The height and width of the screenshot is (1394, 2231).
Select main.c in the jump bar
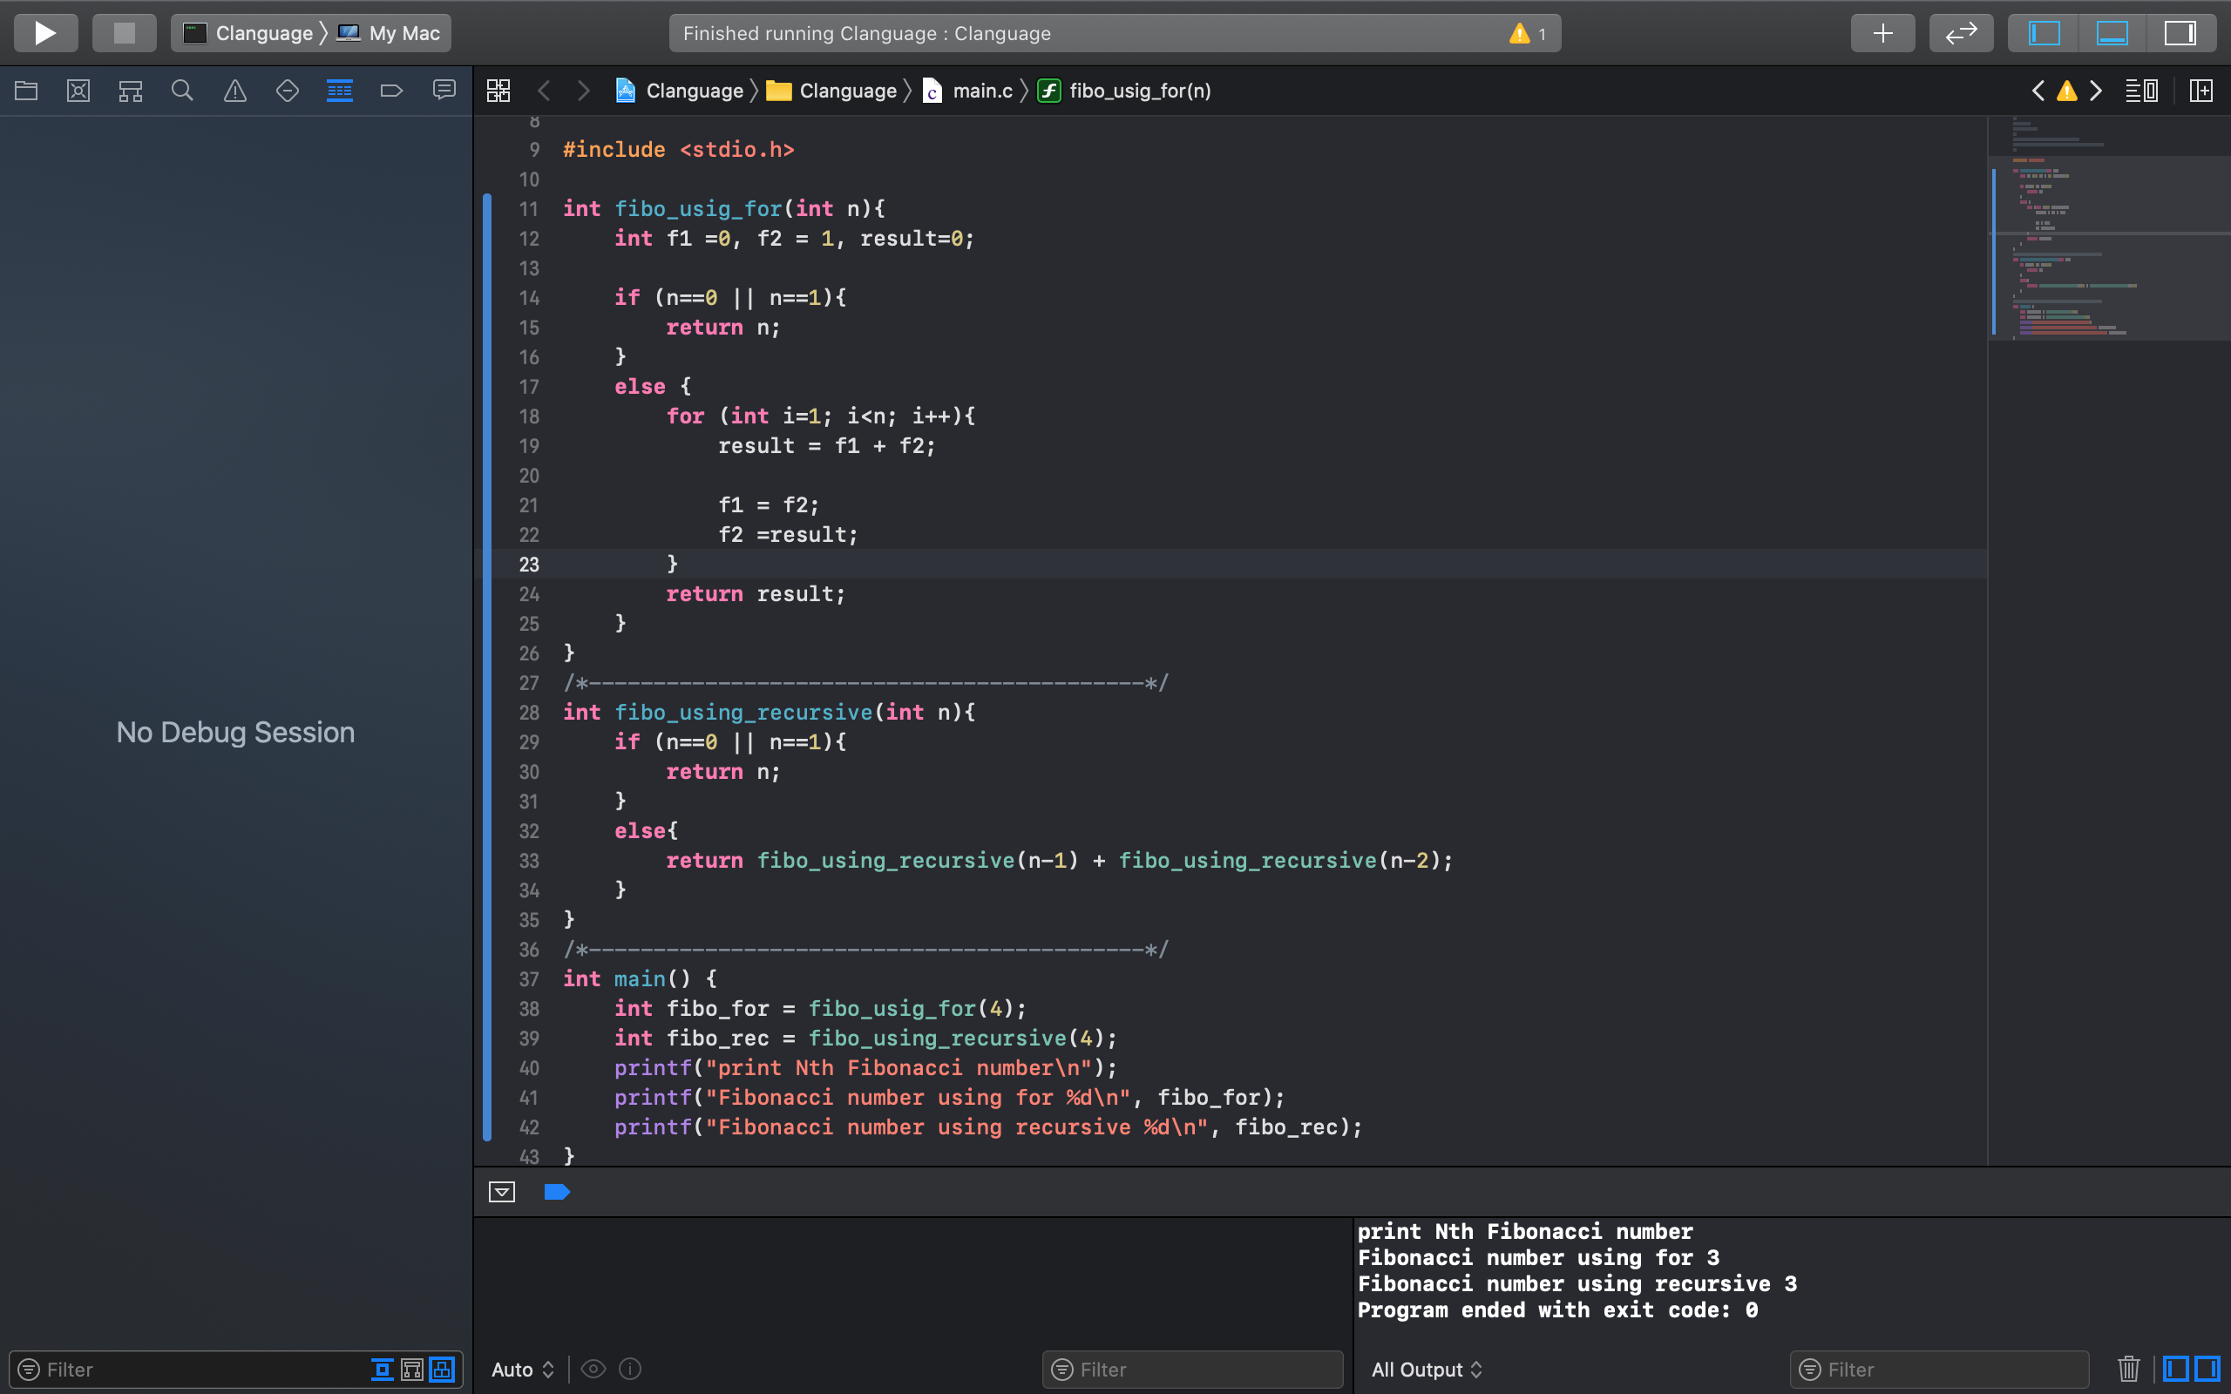(x=982, y=91)
